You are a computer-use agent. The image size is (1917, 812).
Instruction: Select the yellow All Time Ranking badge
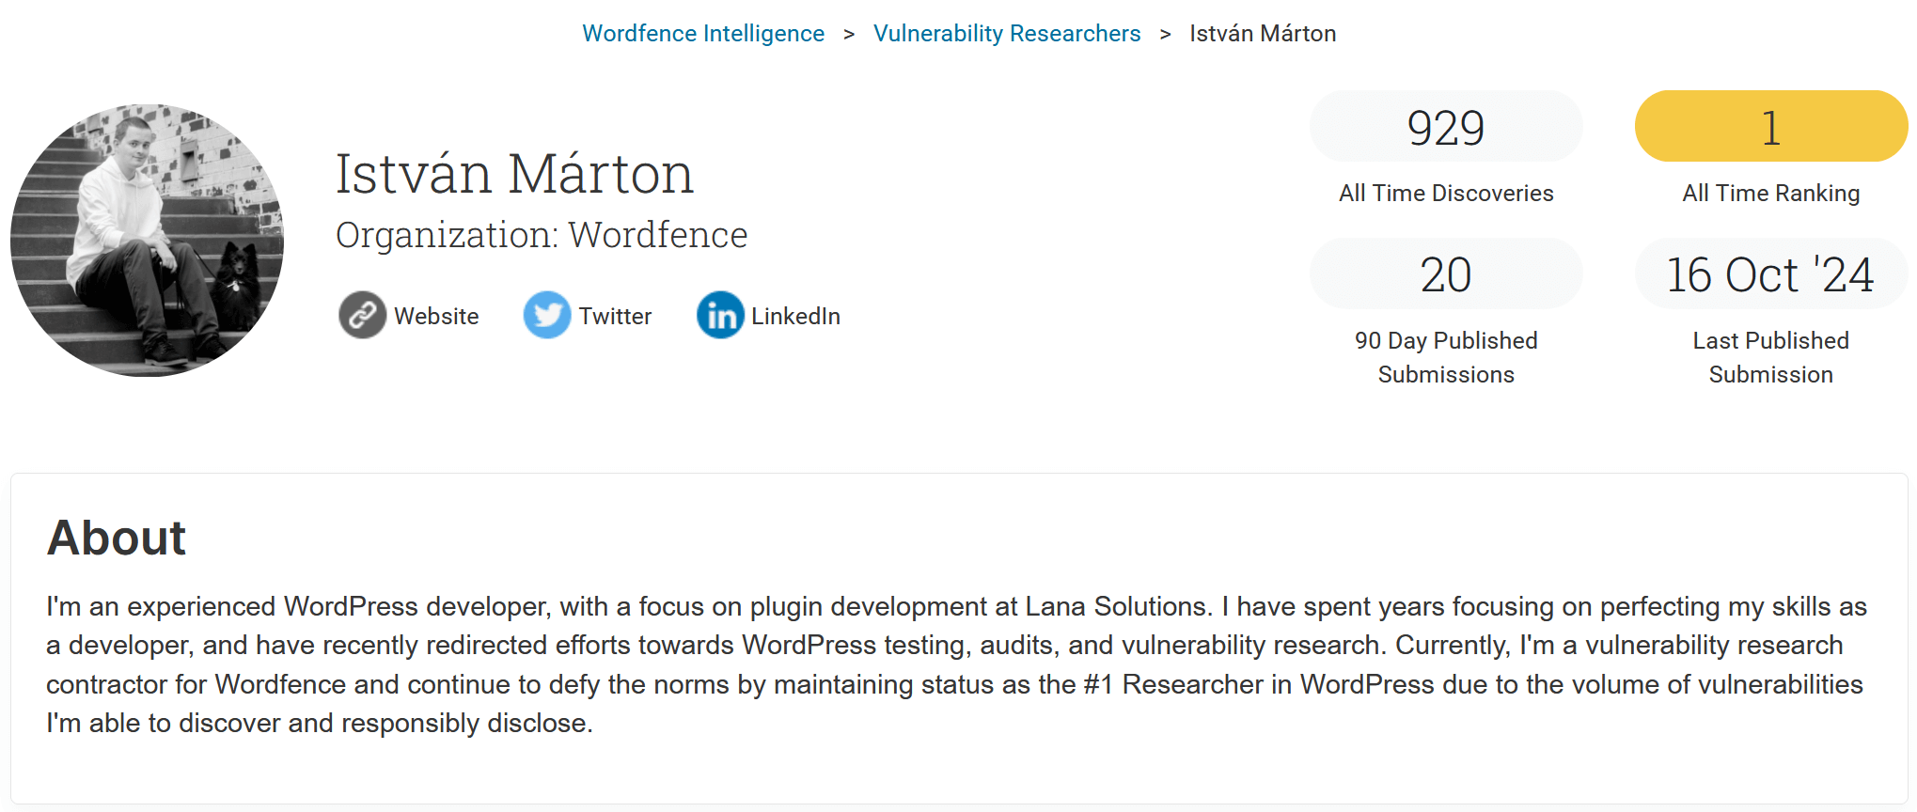(1770, 126)
